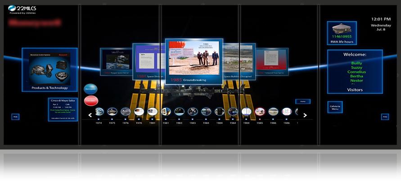Open the 1975 timeline thumbnail

click(112, 112)
